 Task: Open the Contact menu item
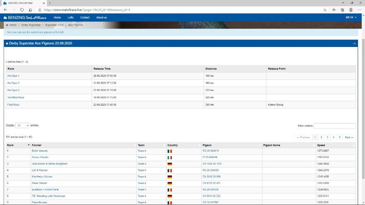pos(85,18)
